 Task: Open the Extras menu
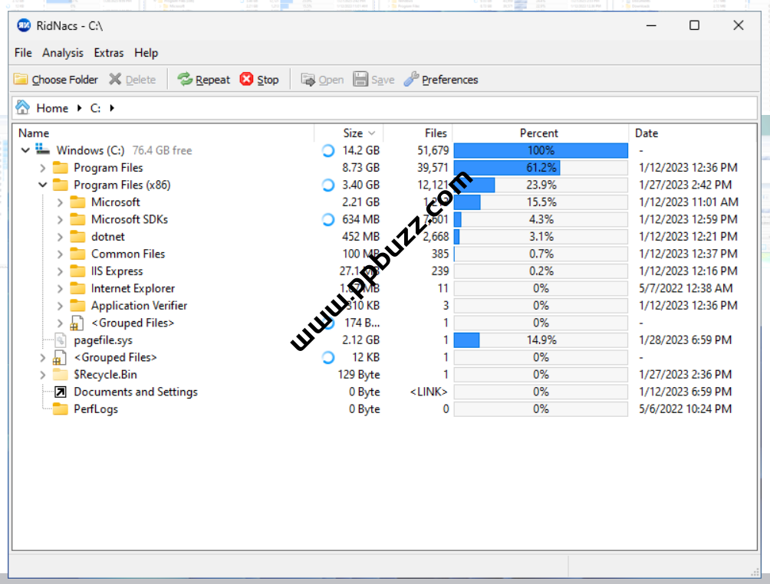click(109, 53)
